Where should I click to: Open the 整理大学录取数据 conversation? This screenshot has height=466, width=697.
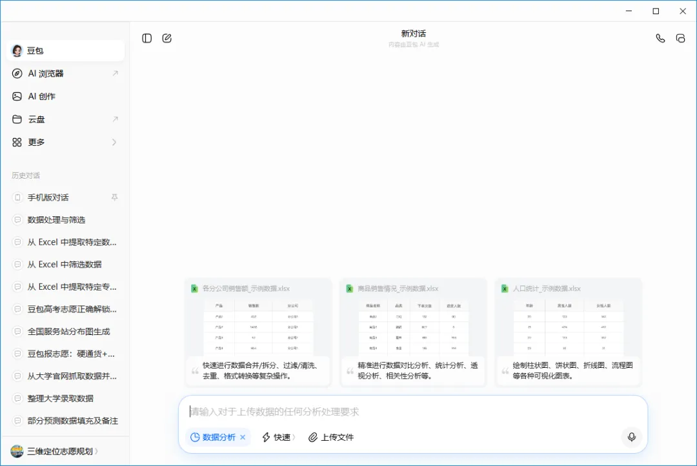[x=66, y=398]
